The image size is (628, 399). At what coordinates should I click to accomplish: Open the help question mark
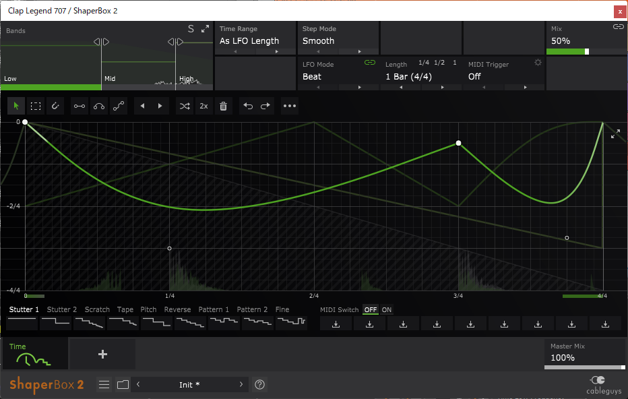pos(259,385)
